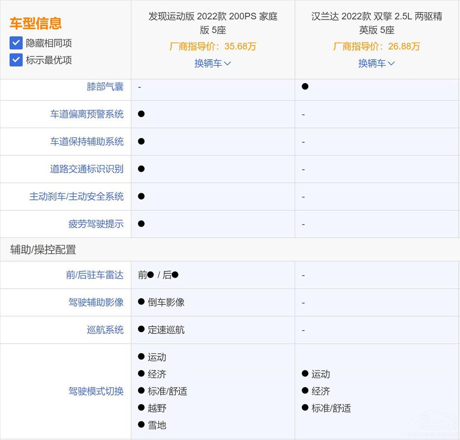Click 主动刹车/主动安全系统 label
Image resolution: width=460 pixels, height=440 pixels.
point(76,197)
